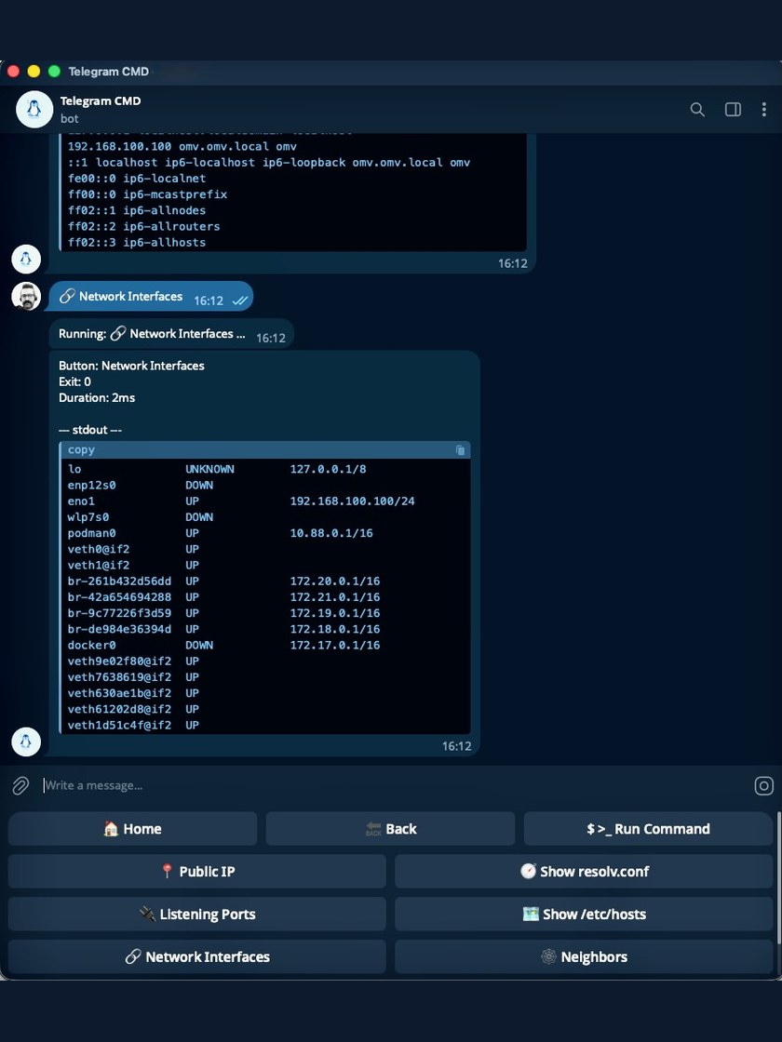Click the 192.168.100.100 omv.omv.local line
This screenshot has width=782, height=1042.
pyautogui.click(x=182, y=147)
